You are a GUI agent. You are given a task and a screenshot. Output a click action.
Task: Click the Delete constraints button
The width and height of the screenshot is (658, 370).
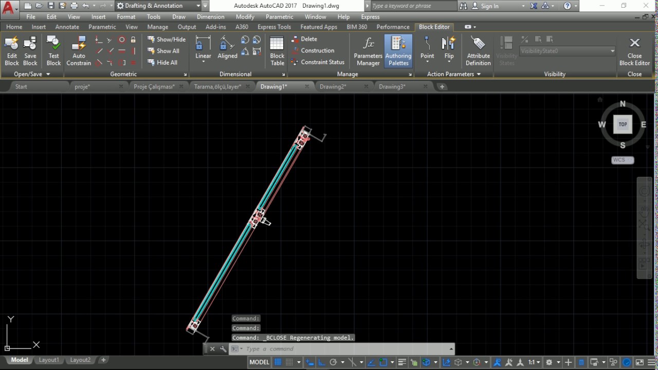(304, 39)
